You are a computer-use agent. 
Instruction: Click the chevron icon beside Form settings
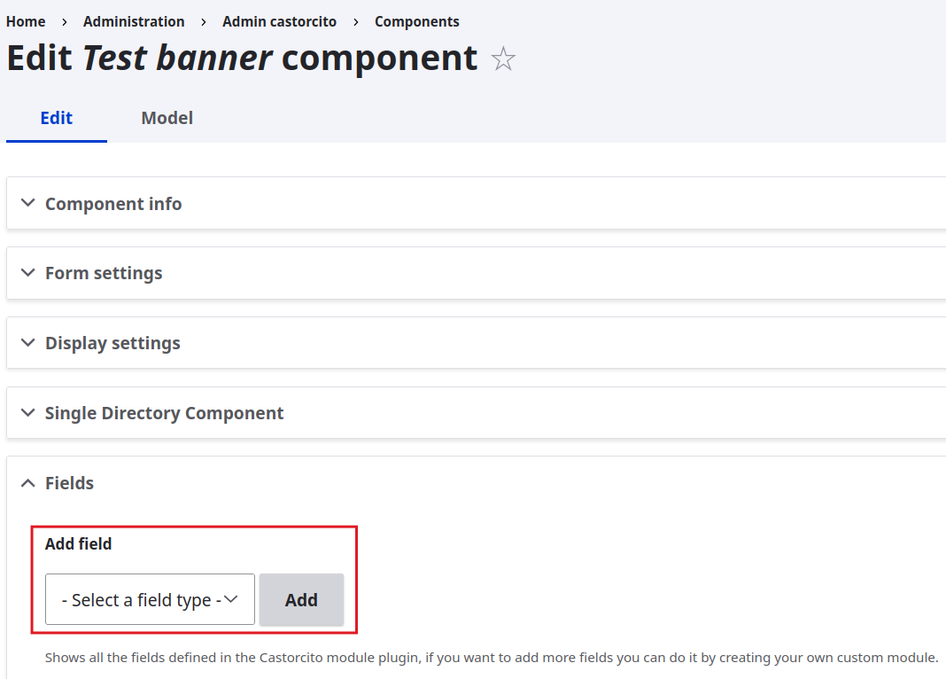coord(28,272)
